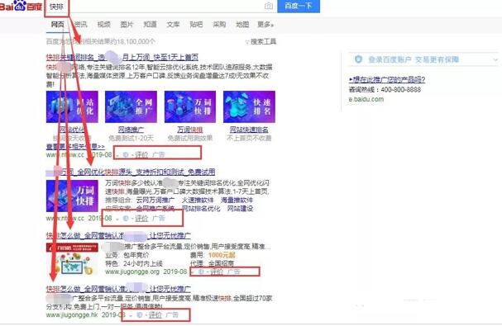Image resolution: width=502 pixels, height=326 pixels.
Task: Click 评价 link beside www.jiugongge.org
Action: [217, 272]
